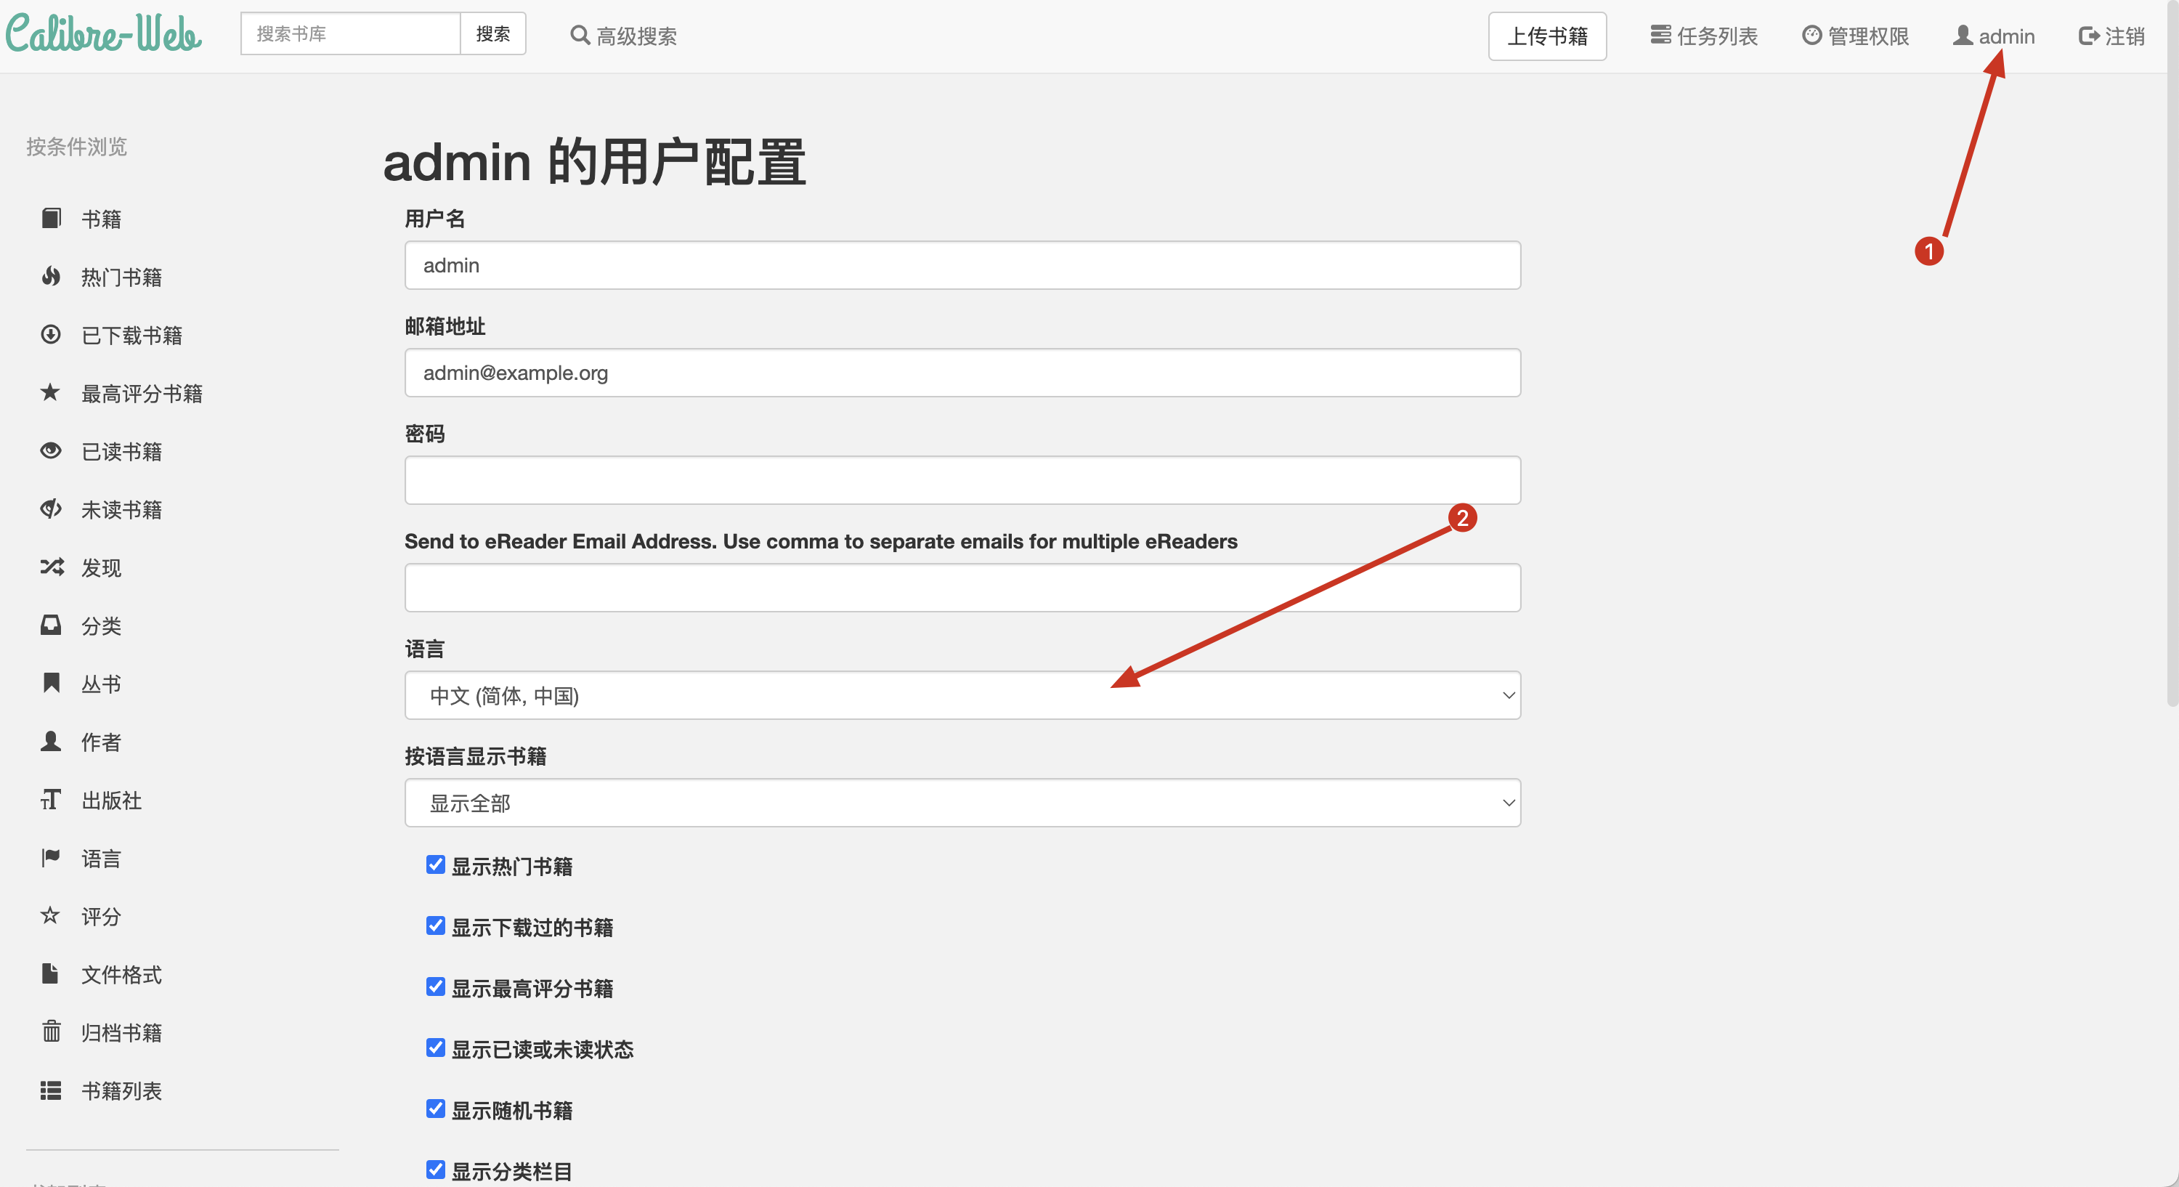Click the shuffle icon for 发现
This screenshot has height=1187, width=2179.
click(51, 567)
